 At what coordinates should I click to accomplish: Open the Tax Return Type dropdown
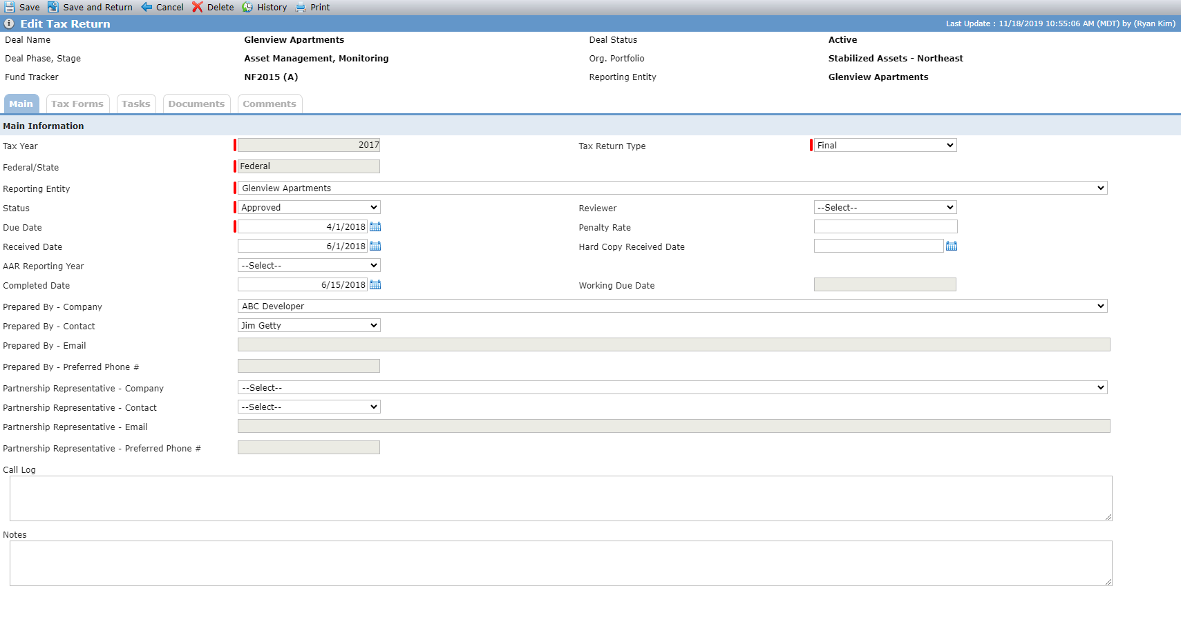pos(885,145)
